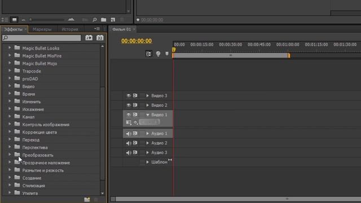
Task: Toggle track lock box for Видео 3
Action: click(x=142, y=95)
